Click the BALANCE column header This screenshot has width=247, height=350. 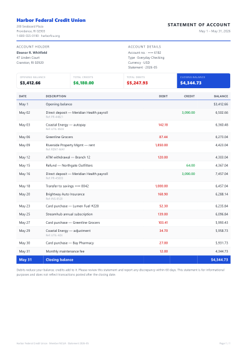tap(221, 96)
